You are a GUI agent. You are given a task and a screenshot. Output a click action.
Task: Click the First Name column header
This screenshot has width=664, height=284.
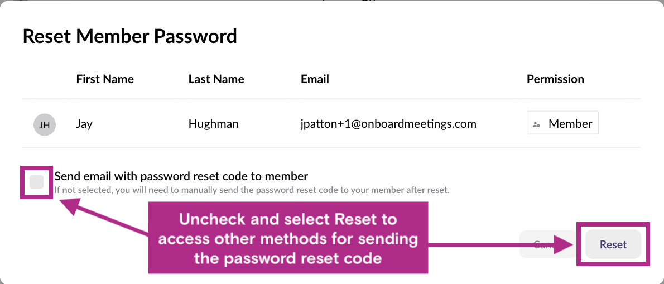tap(105, 79)
